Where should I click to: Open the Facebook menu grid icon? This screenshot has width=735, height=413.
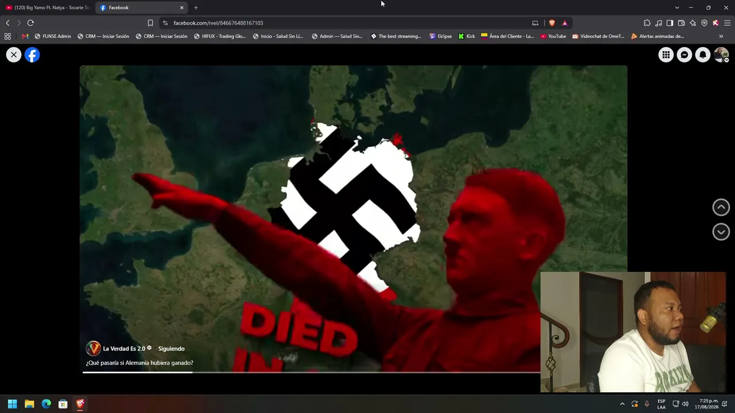pyautogui.click(x=666, y=54)
